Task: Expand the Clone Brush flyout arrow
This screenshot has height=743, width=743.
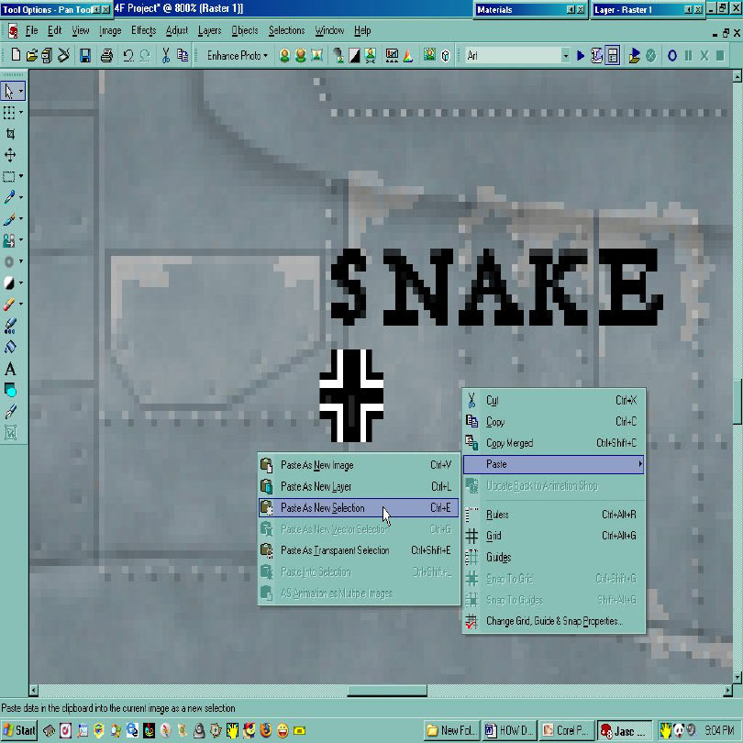Action: click(x=21, y=240)
